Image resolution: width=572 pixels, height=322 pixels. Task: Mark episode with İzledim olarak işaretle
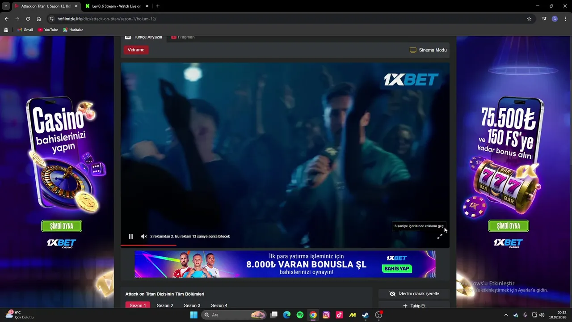point(414,294)
